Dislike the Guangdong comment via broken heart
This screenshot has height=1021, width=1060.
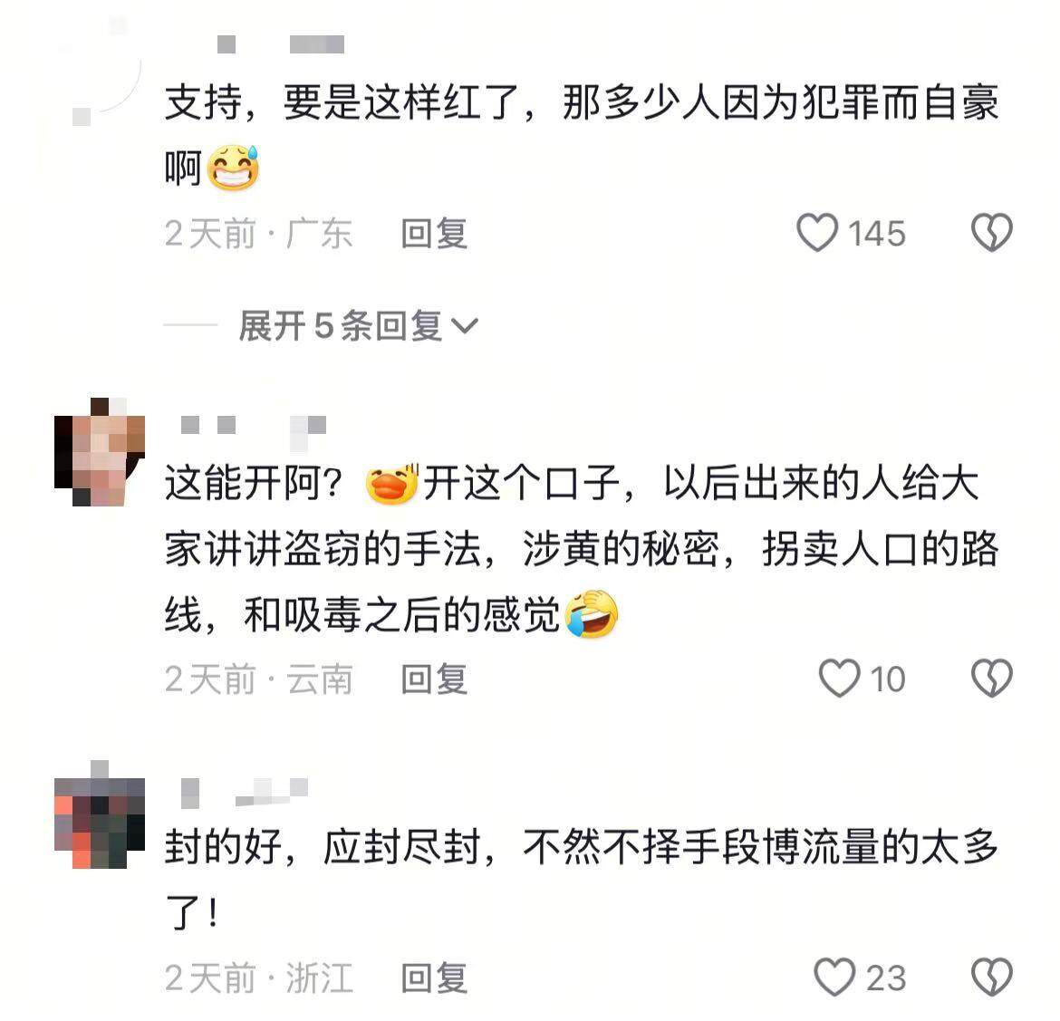click(x=992, y=233)
